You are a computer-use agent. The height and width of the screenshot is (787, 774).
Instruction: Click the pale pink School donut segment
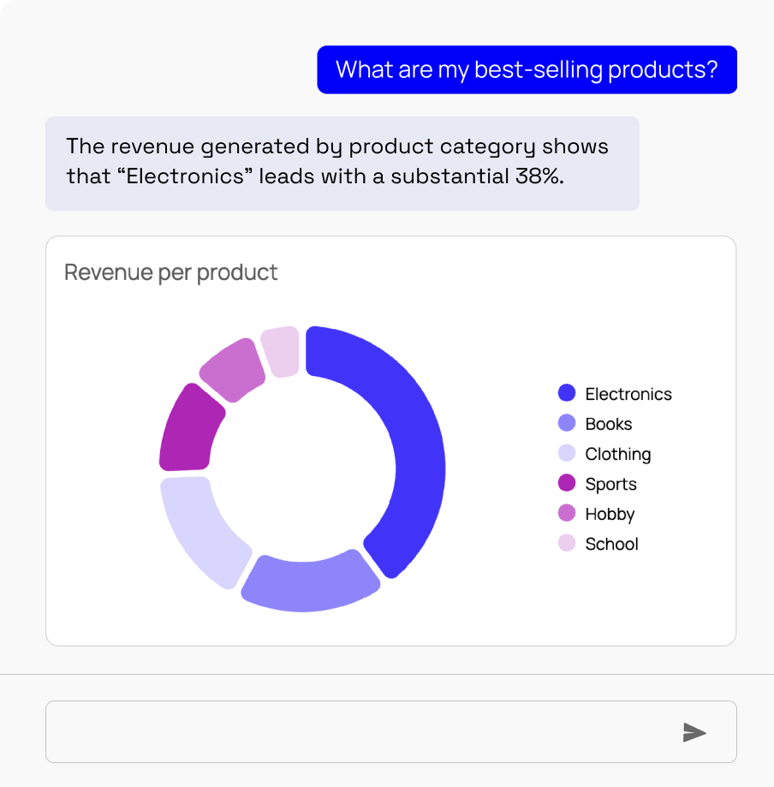tap(281, 350)
